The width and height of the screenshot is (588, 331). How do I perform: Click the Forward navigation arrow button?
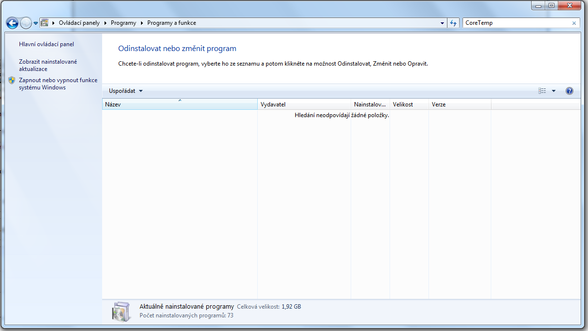[x=26, y=23]
